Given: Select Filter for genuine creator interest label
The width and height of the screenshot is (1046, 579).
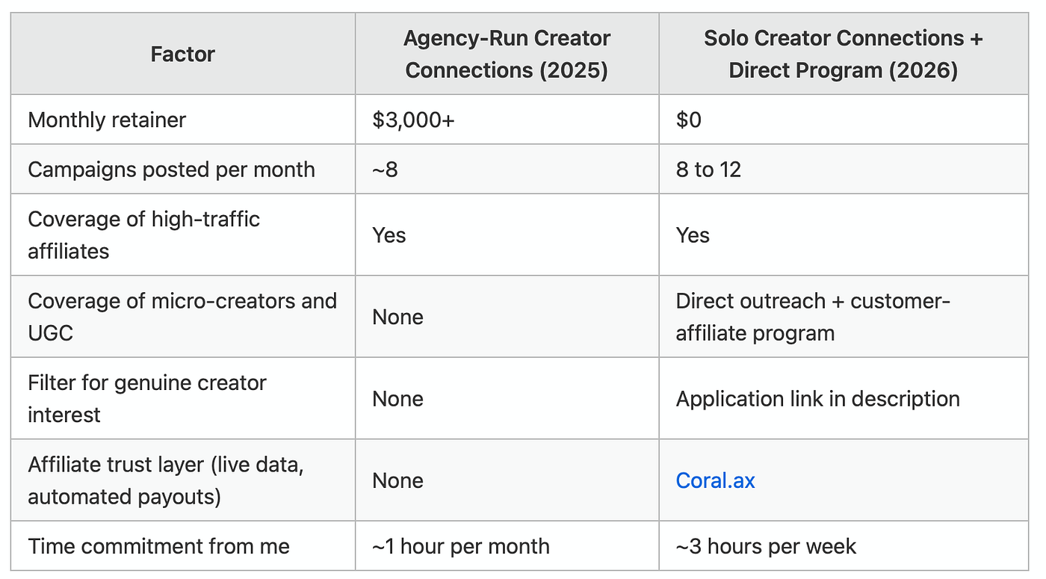Looking at the screenshot, I should coord(147,399).
